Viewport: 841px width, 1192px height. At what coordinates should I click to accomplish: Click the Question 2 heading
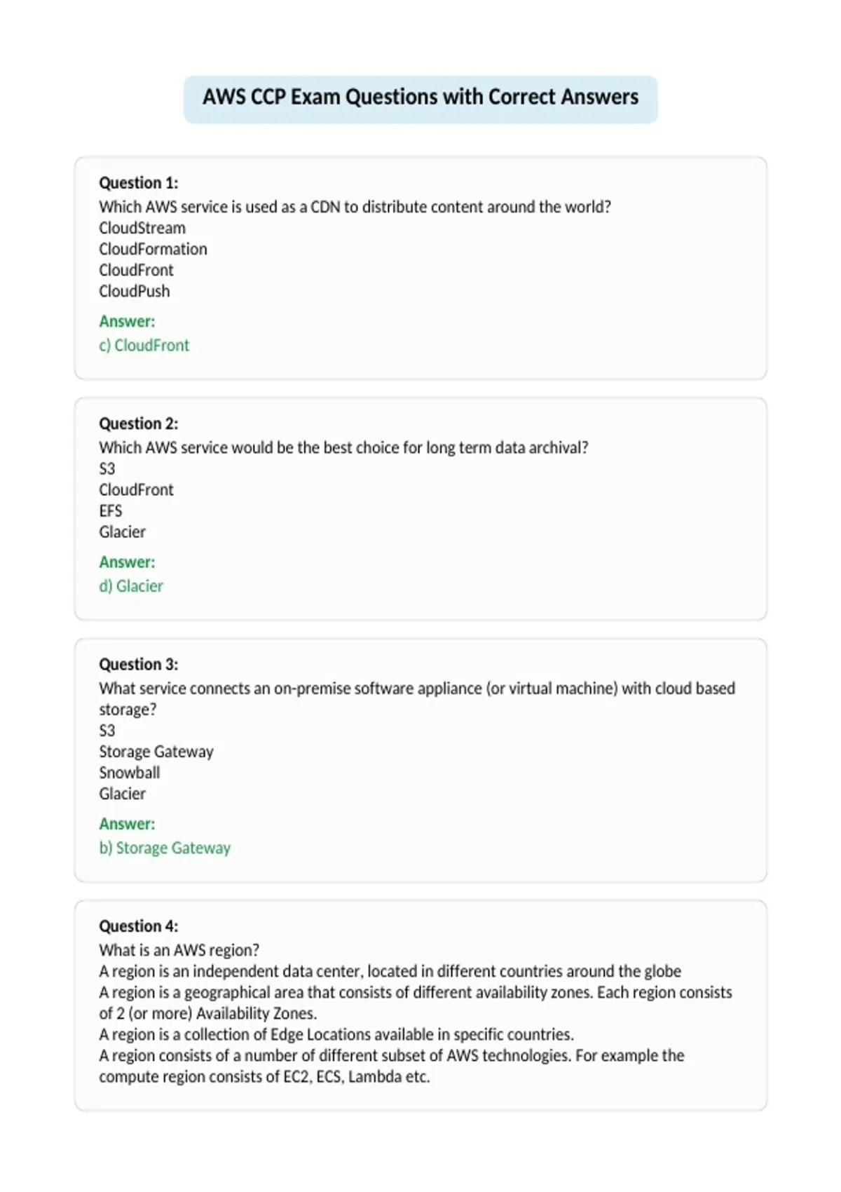coord(139,424)
